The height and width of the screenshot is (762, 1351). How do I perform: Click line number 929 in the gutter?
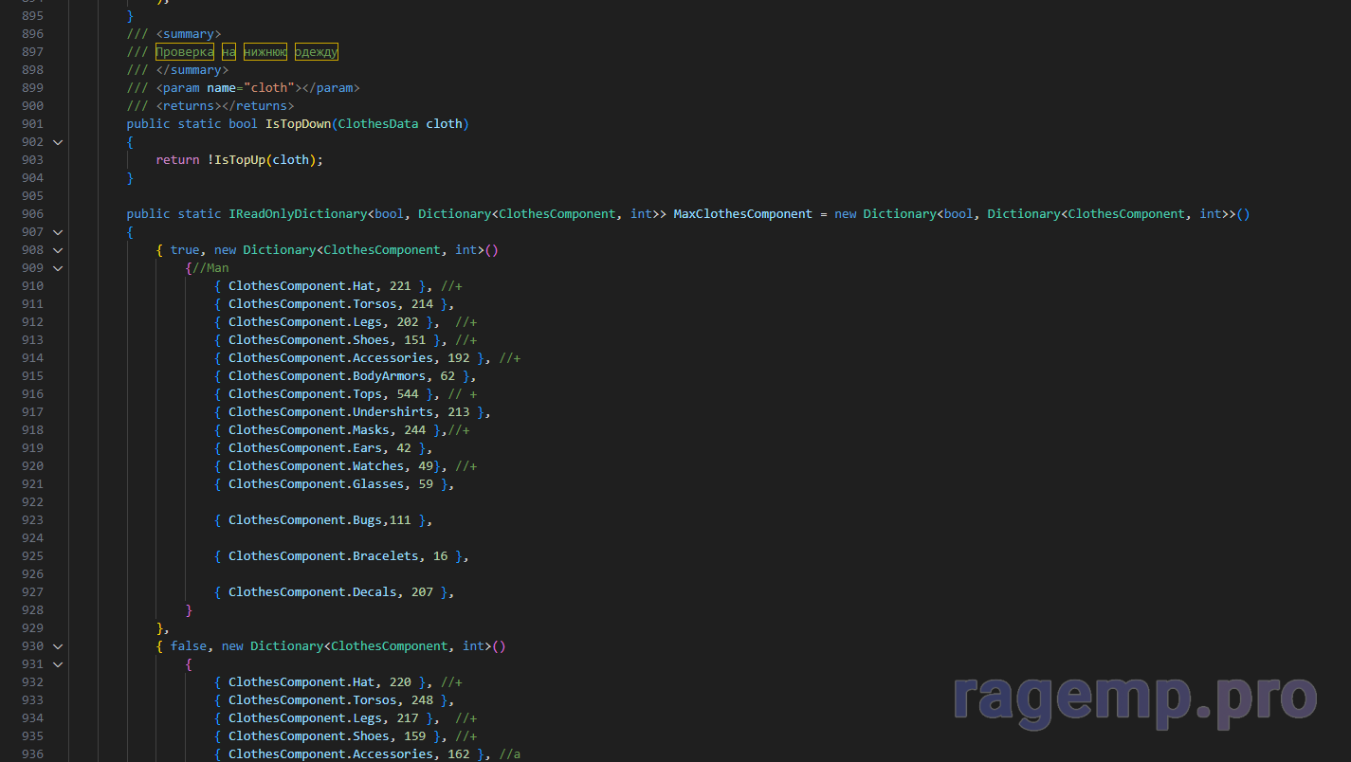32,628
